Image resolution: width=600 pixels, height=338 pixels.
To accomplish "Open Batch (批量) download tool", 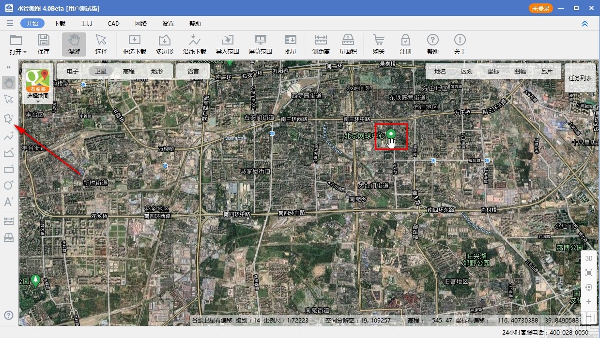I will tap(291, 44).
